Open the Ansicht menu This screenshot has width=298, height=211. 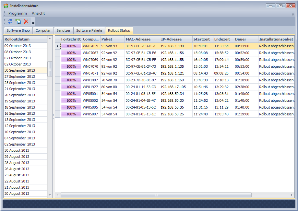coord(38,13)
